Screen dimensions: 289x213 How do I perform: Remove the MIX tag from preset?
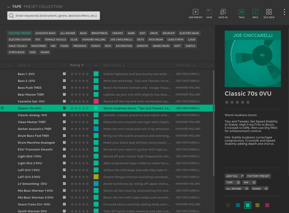click(x=254, y=182)
